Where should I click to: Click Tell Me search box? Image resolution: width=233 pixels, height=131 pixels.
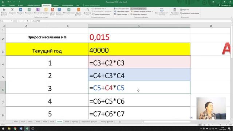point(91,5)
